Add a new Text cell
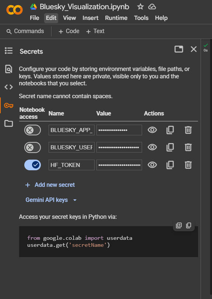Viewport: 212px width, 299px height. [x=95, y=31]
